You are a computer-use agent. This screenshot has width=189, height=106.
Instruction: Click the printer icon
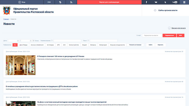tap(169, 28)
